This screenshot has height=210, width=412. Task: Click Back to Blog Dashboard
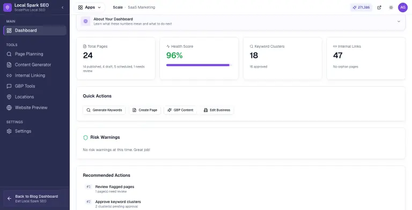[35, 199]
